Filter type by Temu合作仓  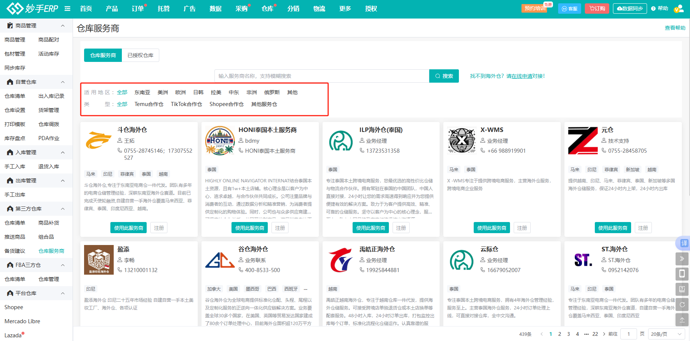pos(149,104)
